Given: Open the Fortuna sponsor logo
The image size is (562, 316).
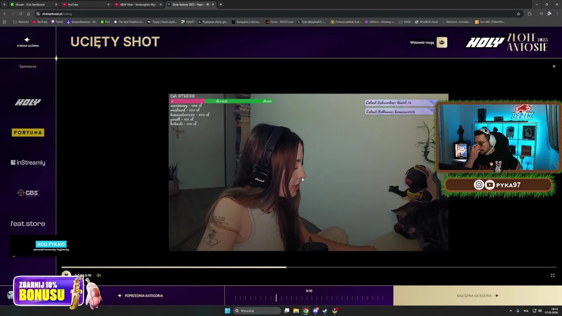Looking at the screenshot, I should (x=28, y=133).
